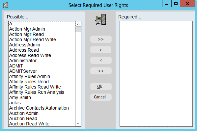Select ADMiTServer in the Possible list
197x131 pixels.
42,71
